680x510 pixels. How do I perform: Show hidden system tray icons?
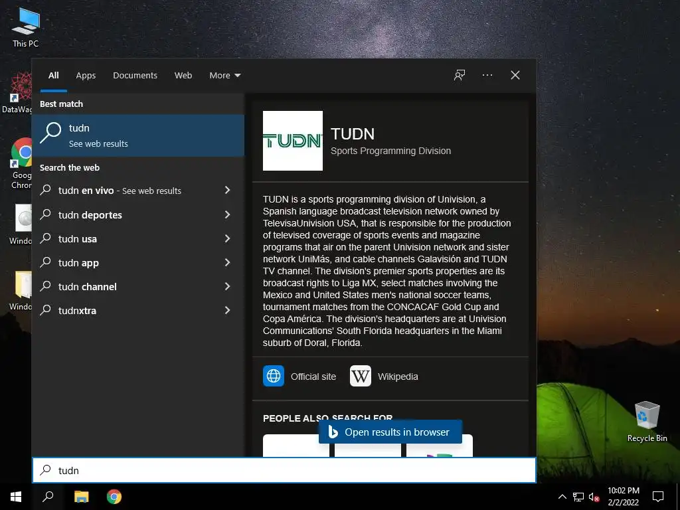click(562, 497)
